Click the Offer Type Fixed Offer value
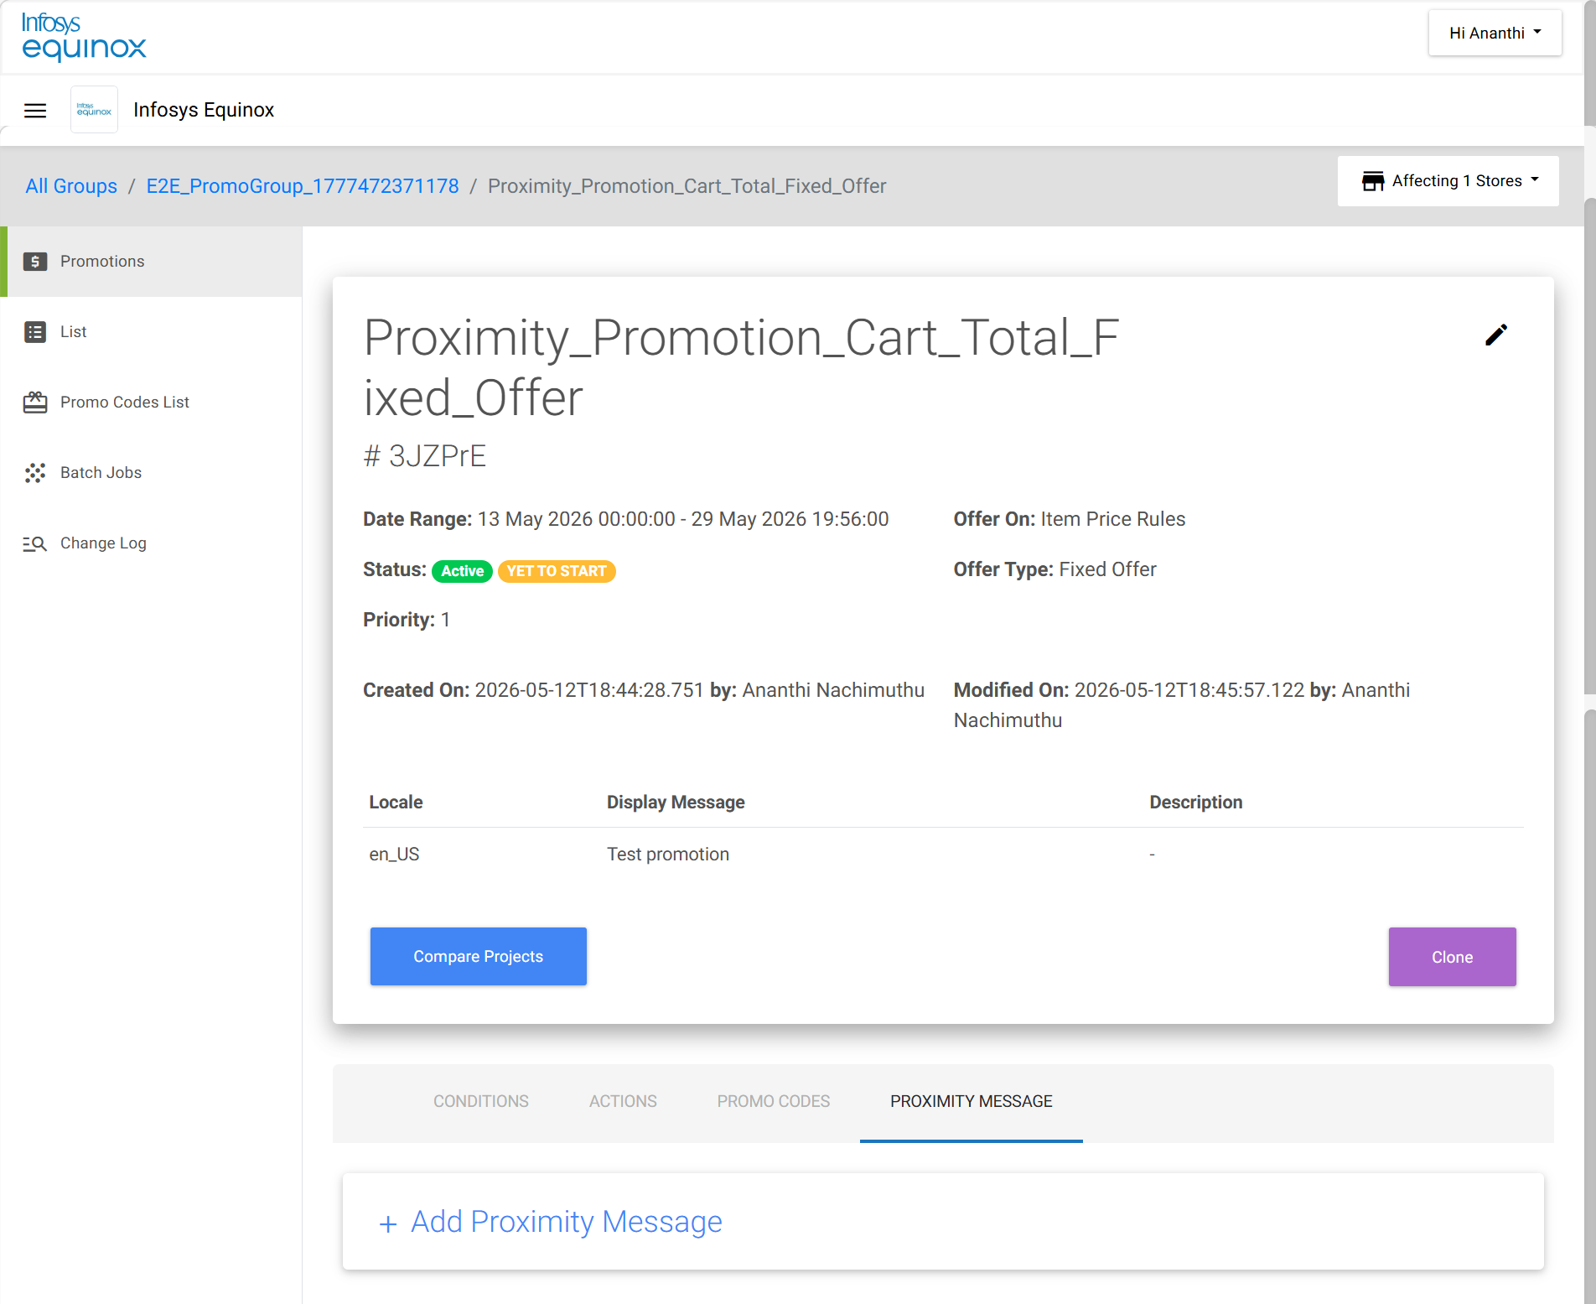This screenshot has height=1304, width=1596. point(1107,569)
